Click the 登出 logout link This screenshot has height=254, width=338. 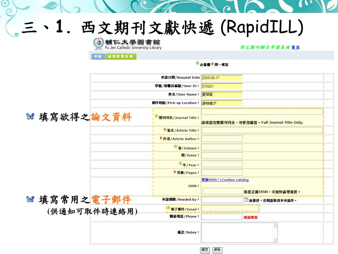[295, 47]
